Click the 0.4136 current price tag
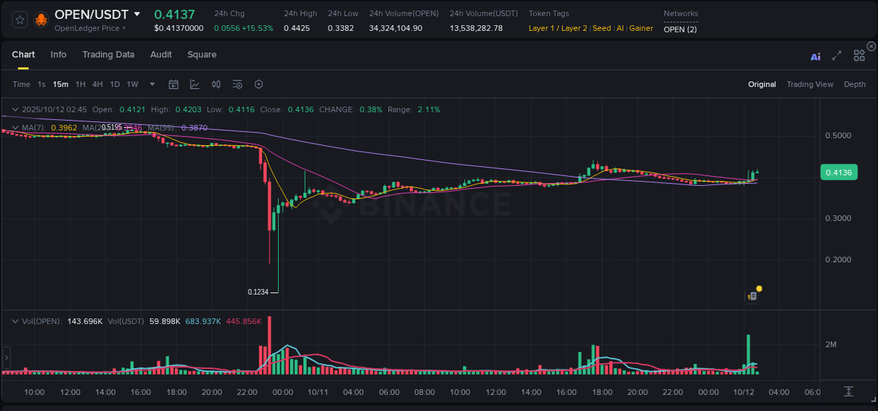 [x=839, y=172]
